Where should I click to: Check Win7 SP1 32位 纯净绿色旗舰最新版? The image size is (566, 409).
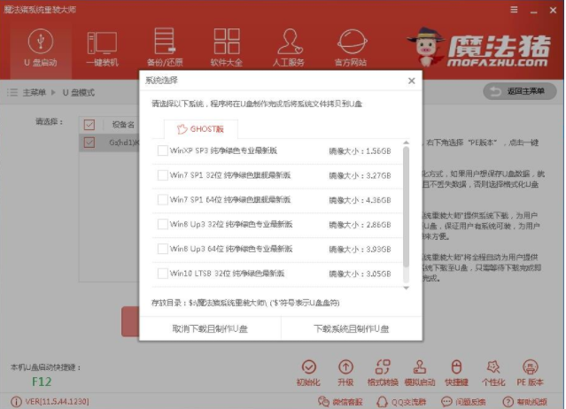[162, 175]
